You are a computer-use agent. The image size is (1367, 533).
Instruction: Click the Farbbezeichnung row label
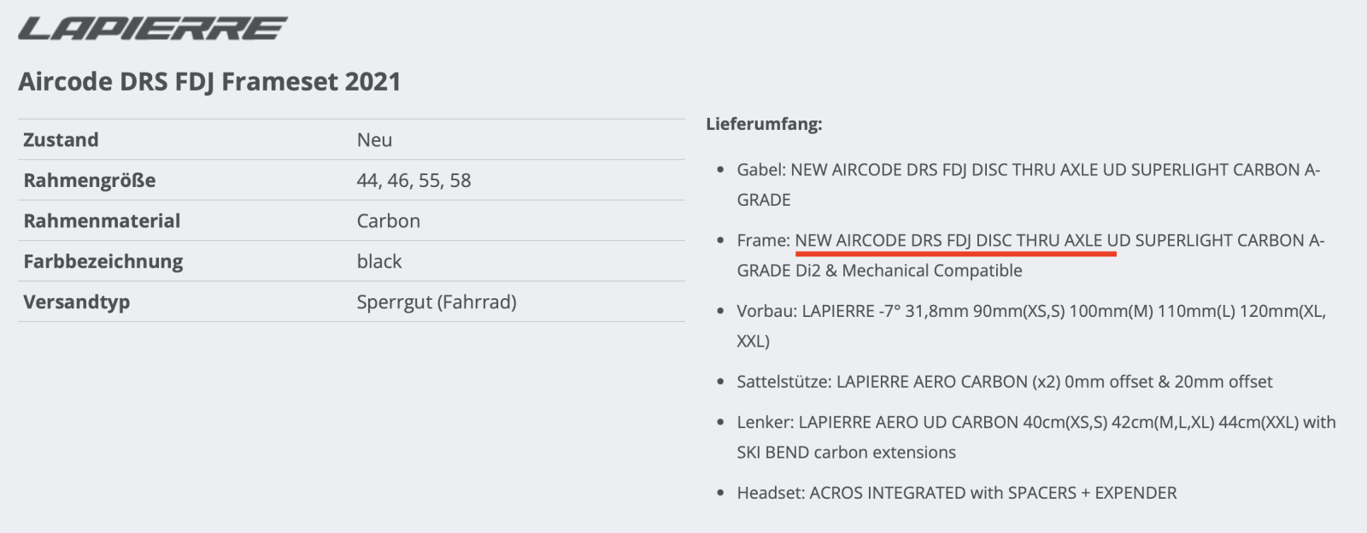[103, 261]
